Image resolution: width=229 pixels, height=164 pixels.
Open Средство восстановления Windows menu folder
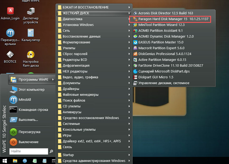tap(94, 118)
